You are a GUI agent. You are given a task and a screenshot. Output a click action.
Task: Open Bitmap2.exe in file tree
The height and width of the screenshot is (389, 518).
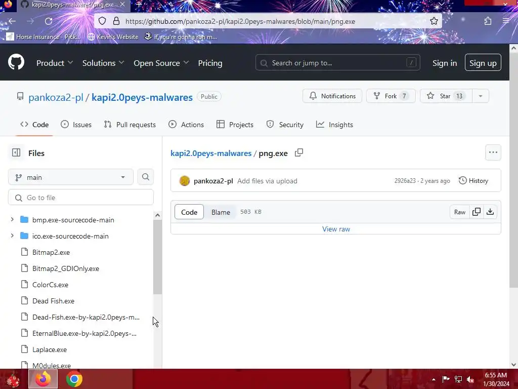[51, 252]
